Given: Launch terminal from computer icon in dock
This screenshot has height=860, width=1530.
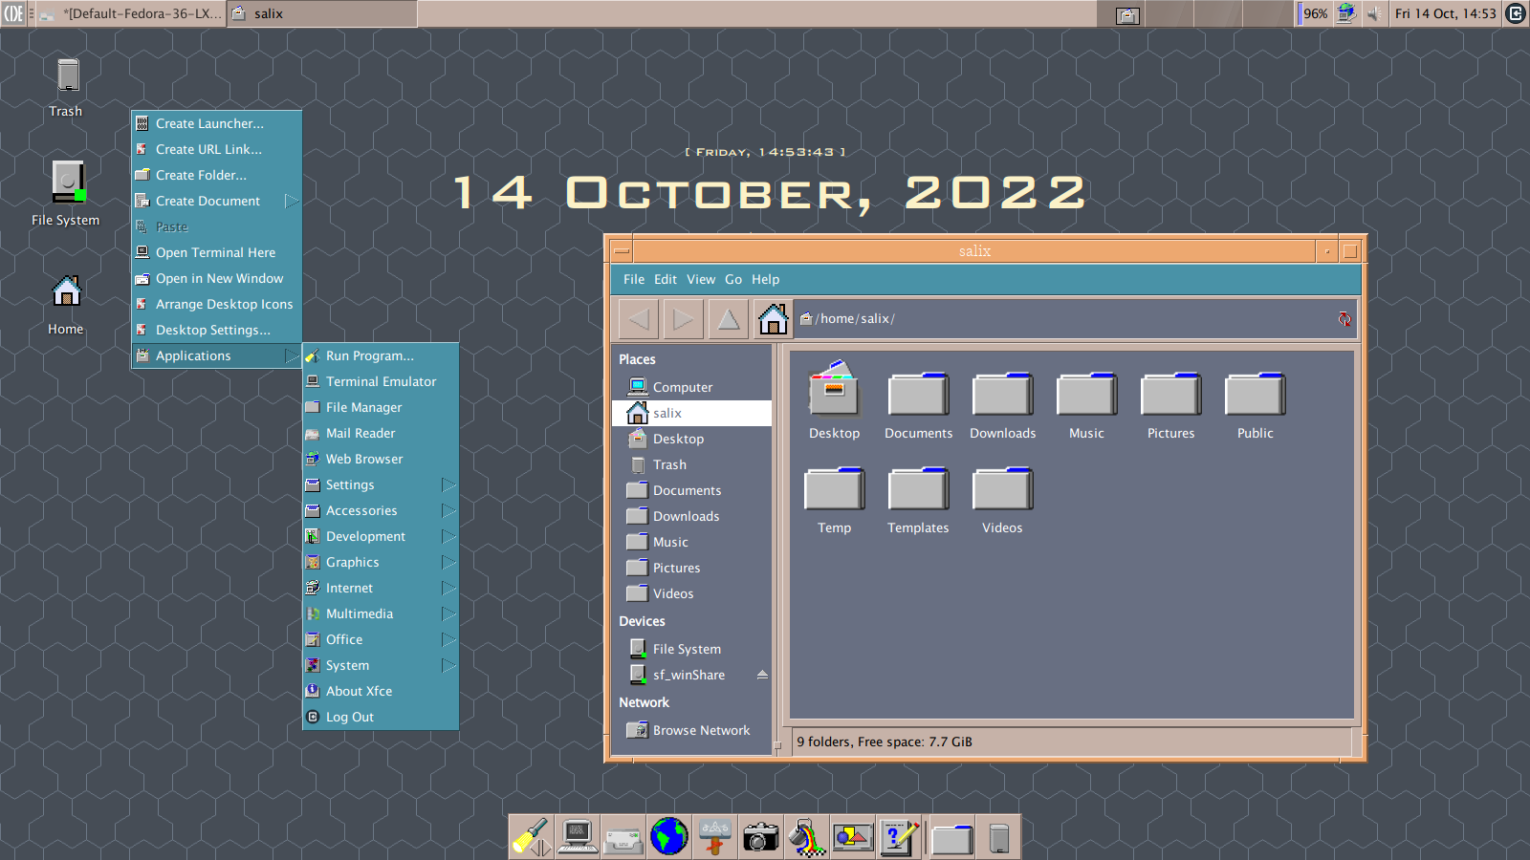Looking at the screenshot, I should click(x=578, y=837).
